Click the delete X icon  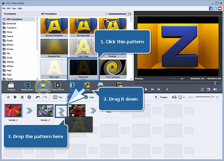point(22,97)
